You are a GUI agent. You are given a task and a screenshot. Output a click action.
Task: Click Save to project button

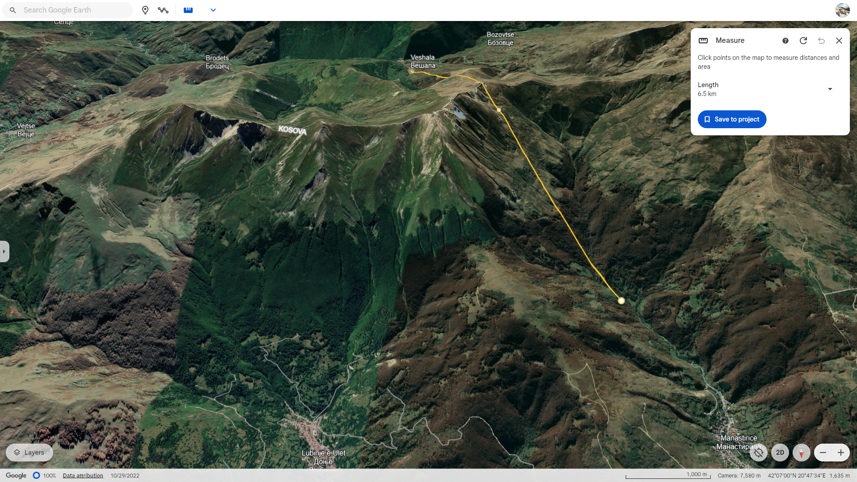(x=732, y=119)
